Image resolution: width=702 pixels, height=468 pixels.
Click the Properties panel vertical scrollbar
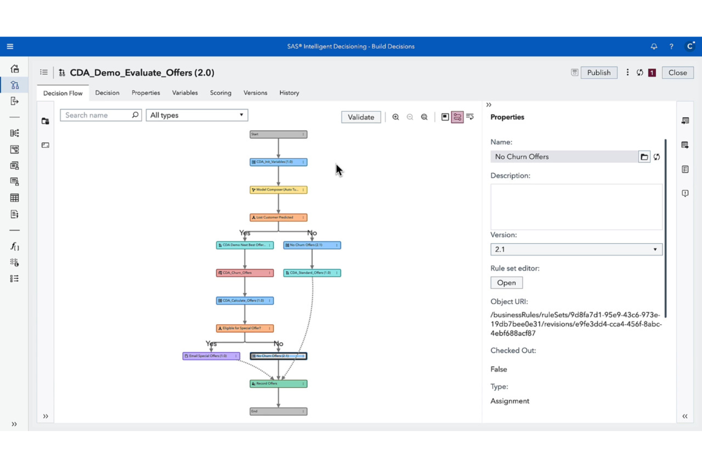[x=665, y=228]
